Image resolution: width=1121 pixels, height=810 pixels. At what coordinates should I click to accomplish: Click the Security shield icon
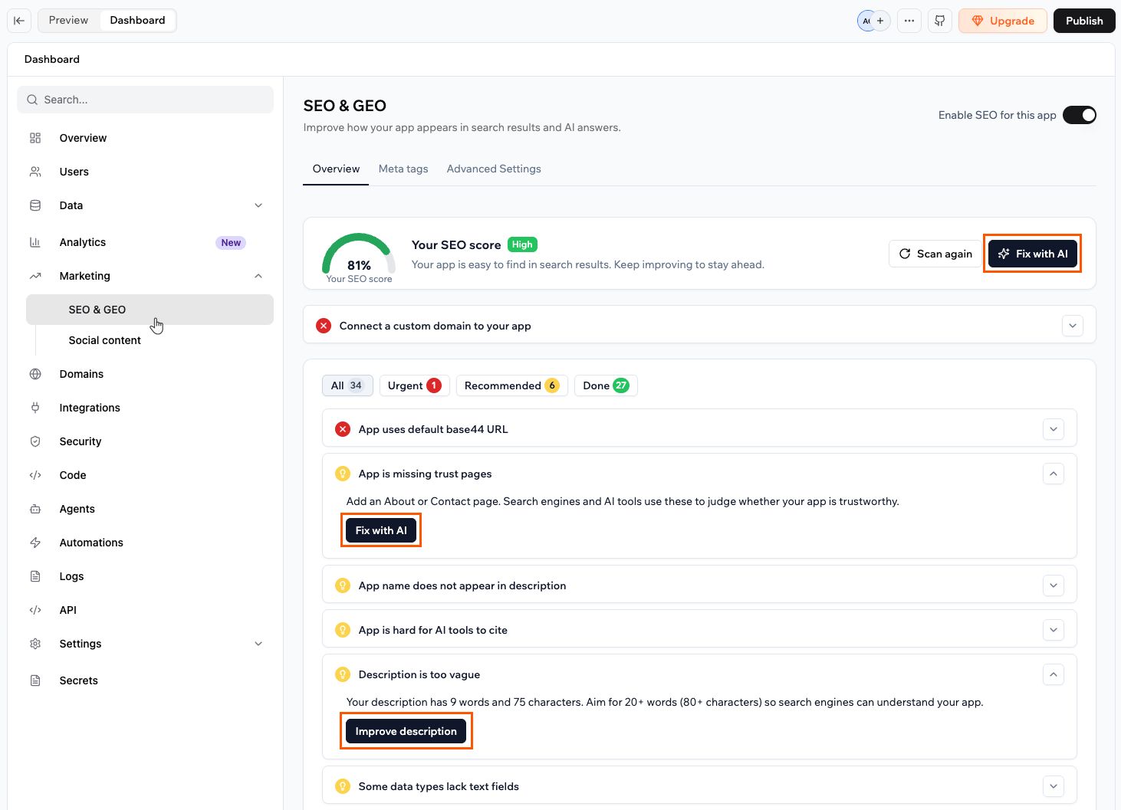point(35,441)
